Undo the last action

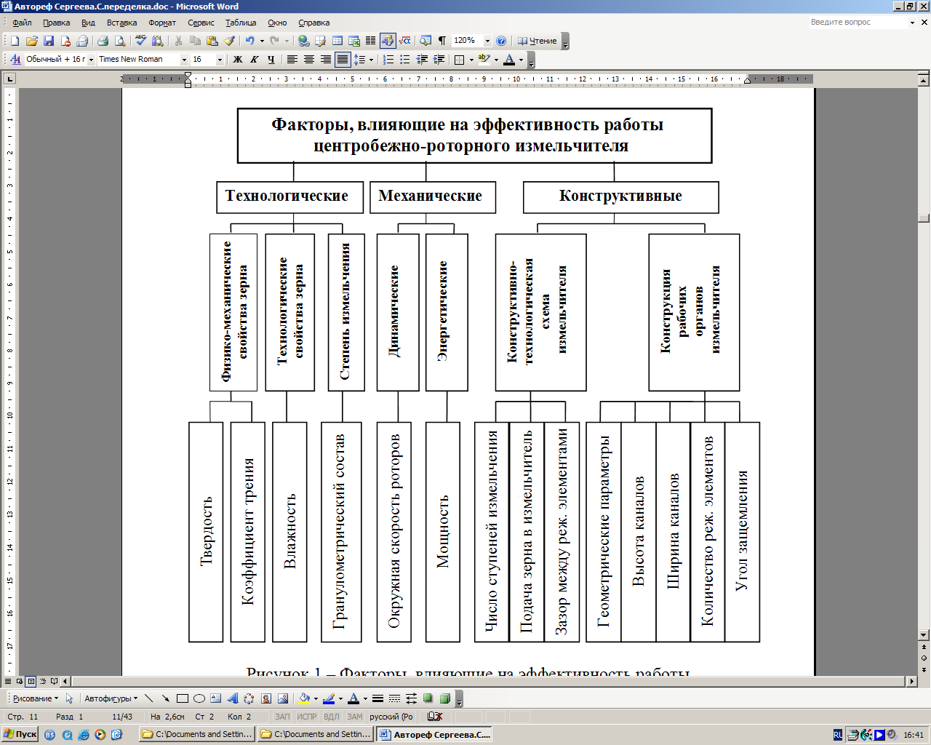(249, 41)
